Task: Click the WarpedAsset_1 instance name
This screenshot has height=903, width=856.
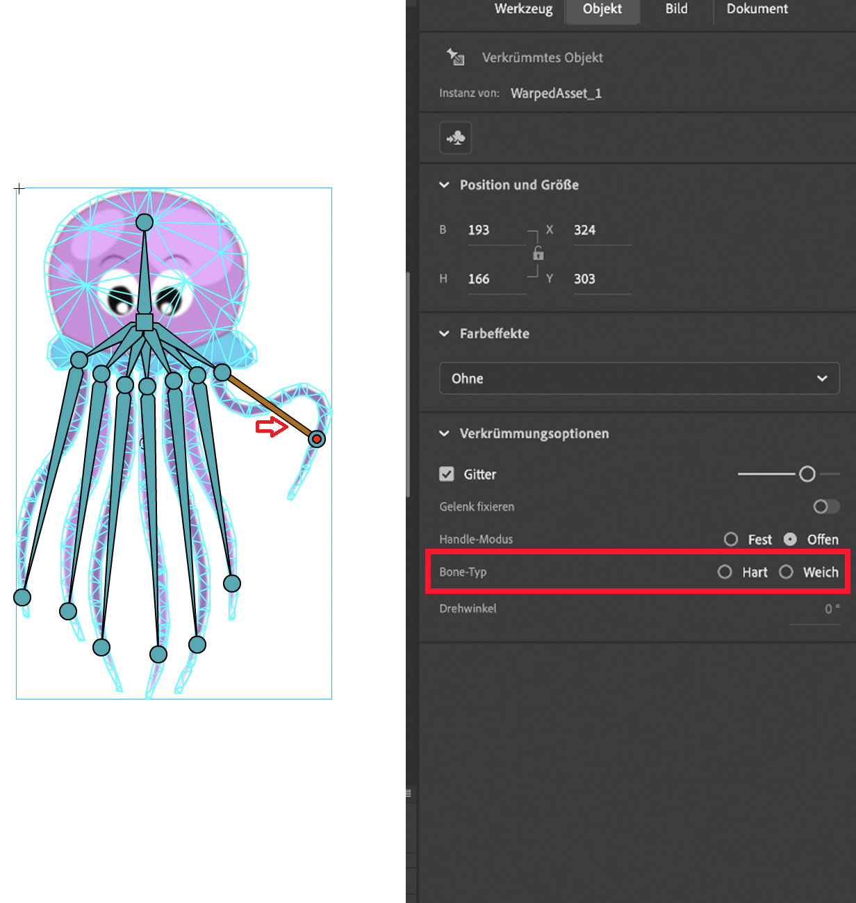Action: [556, 93]
